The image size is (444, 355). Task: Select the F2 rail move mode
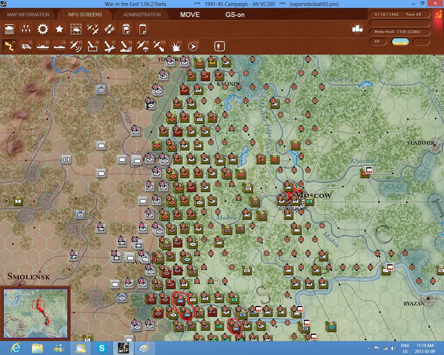pyautogui.click(x=26, y=46)
